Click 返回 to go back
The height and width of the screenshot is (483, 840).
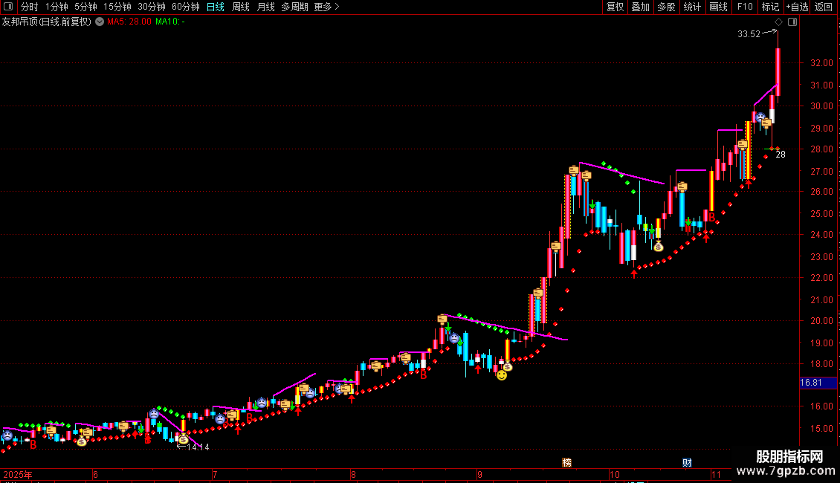coord(824,7)
